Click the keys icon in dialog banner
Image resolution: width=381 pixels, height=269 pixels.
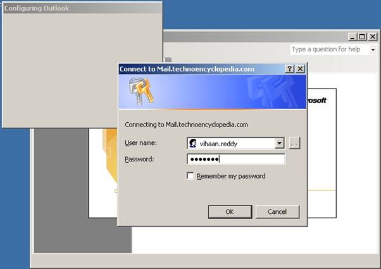click(141, 91)
